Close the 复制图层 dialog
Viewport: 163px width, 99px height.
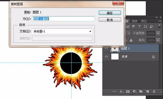click(x=118, y=3)
